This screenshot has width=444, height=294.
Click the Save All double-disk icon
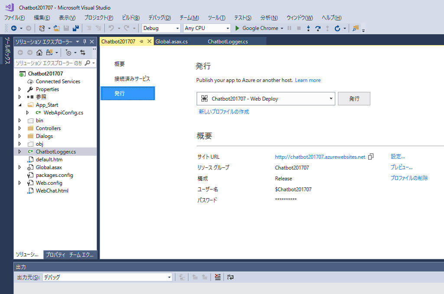[76, 28]
